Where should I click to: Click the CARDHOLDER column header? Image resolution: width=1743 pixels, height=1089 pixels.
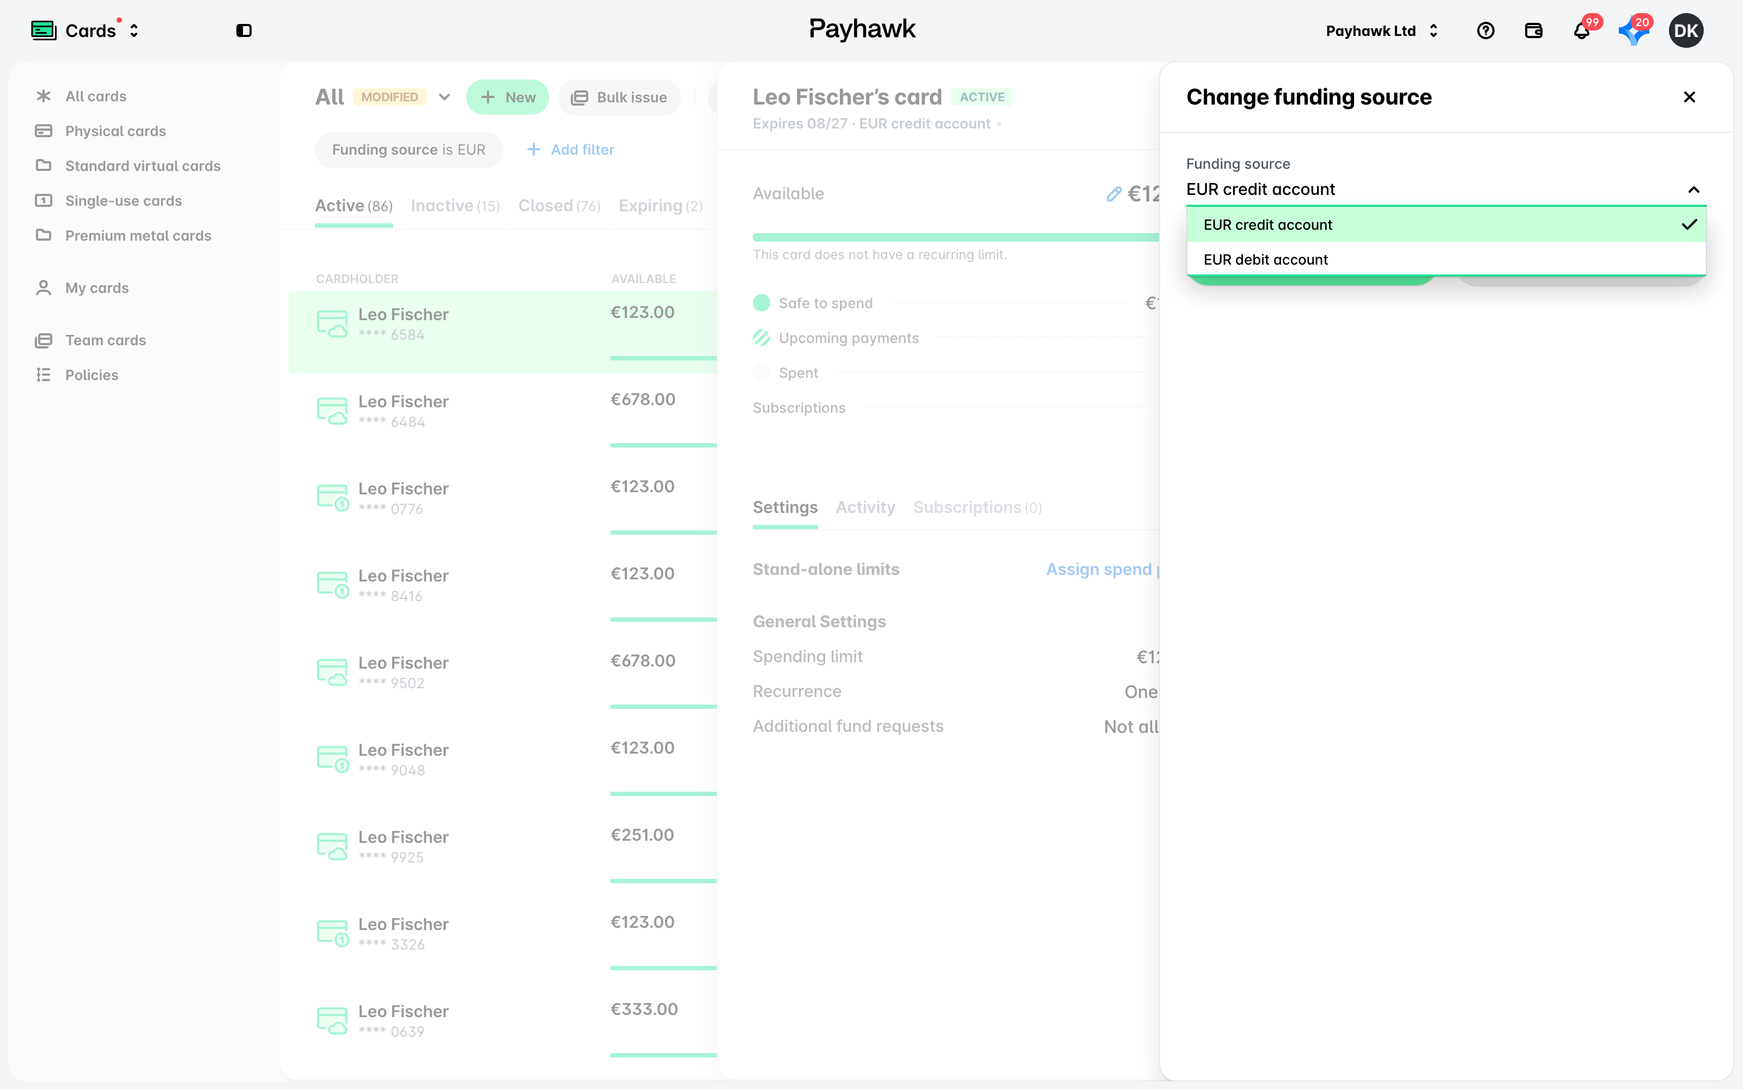point(357,279)
